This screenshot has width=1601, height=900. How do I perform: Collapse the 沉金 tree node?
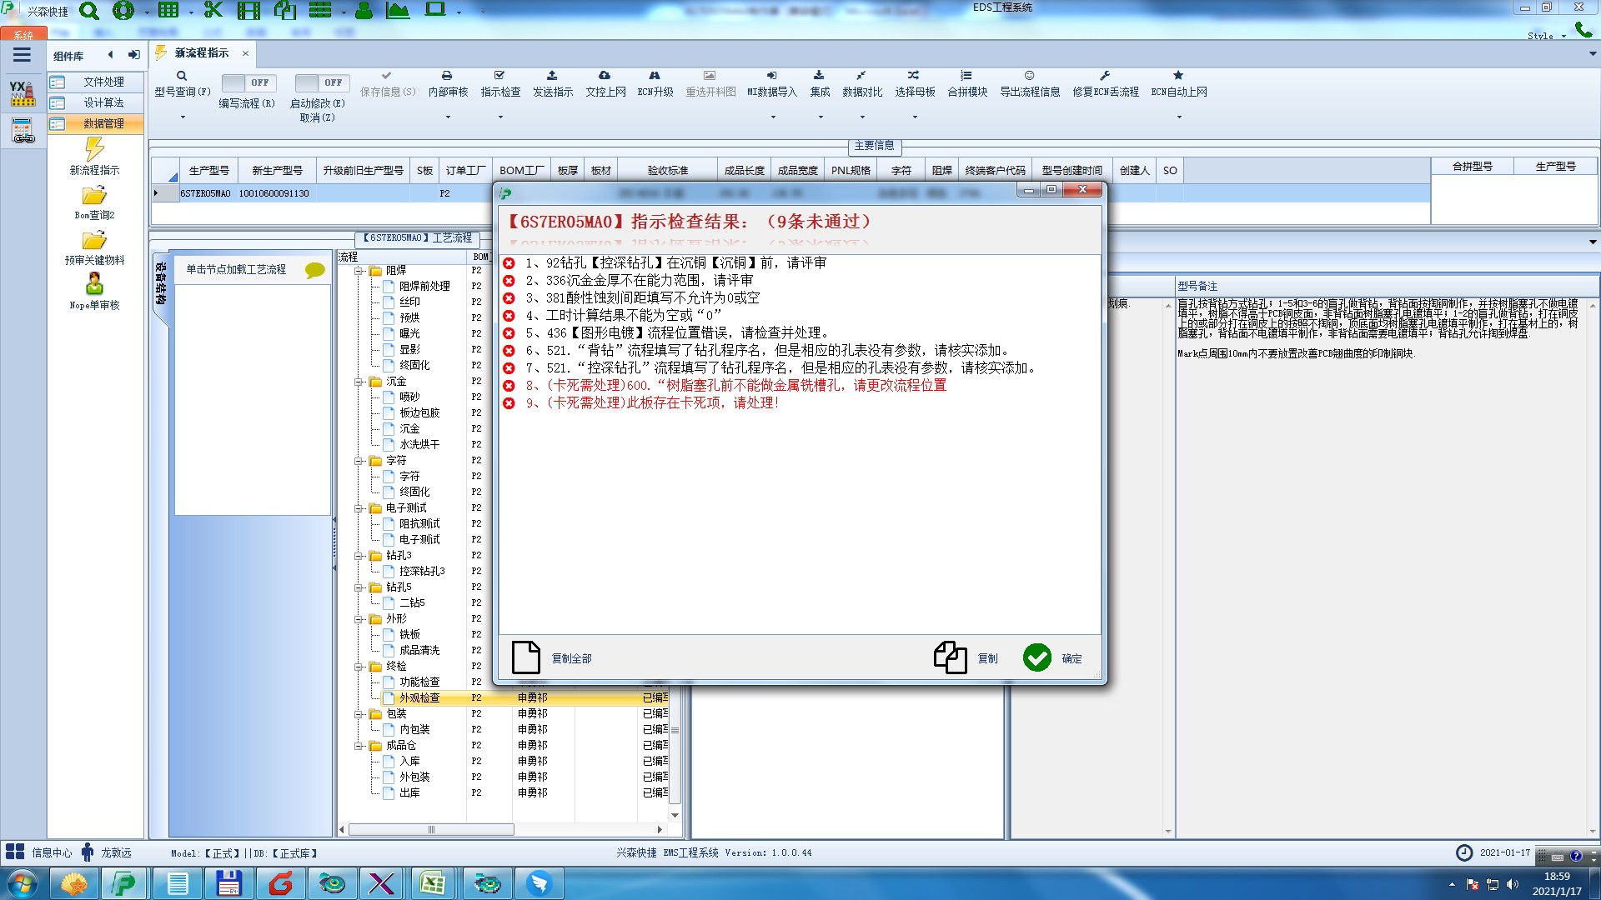tap(359, 382)
